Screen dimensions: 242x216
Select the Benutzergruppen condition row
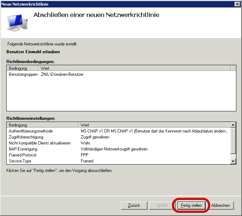[x=23, y=74]
